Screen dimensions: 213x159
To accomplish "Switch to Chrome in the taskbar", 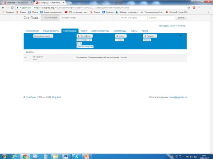I will 25,157.
